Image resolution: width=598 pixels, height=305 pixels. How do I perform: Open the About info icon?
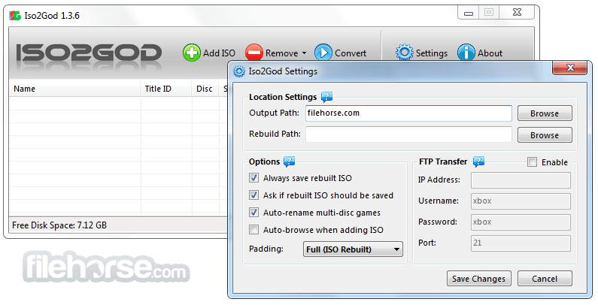pos(466,53)
